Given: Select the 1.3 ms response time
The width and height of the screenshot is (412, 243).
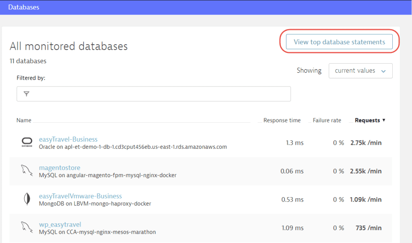Looking at the screenshot, I should [295, 143].
